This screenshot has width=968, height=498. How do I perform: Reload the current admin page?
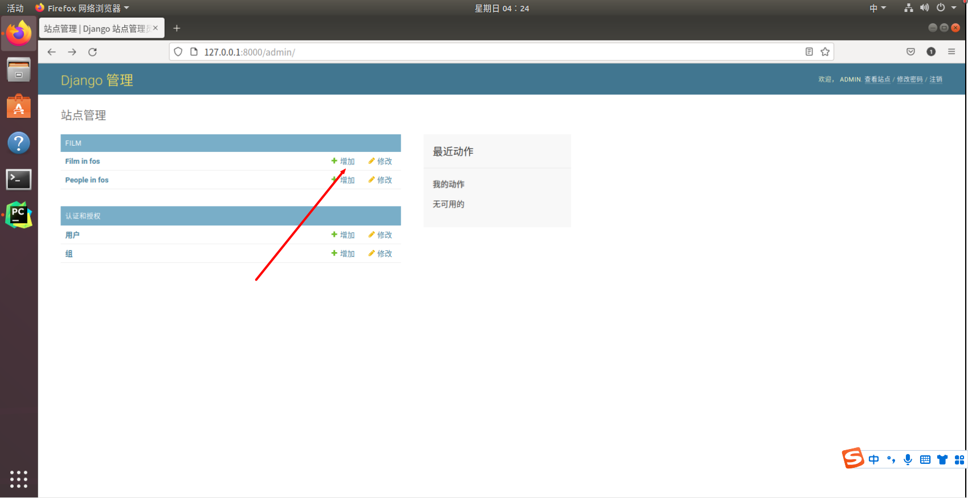click(93, 52)
